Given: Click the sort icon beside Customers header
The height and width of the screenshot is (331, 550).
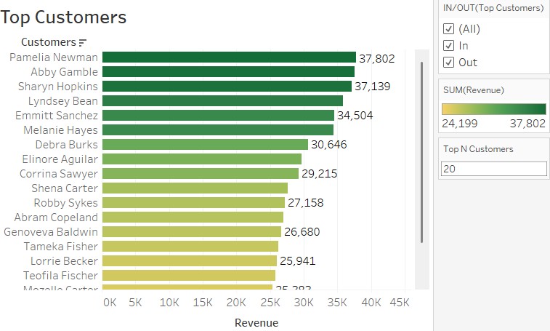Looking at the screenshot, I should (x=83, y=43).
